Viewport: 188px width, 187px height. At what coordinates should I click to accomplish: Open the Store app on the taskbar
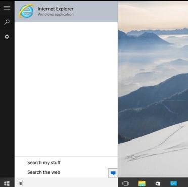pyautogui.click(x=158, y=183)
